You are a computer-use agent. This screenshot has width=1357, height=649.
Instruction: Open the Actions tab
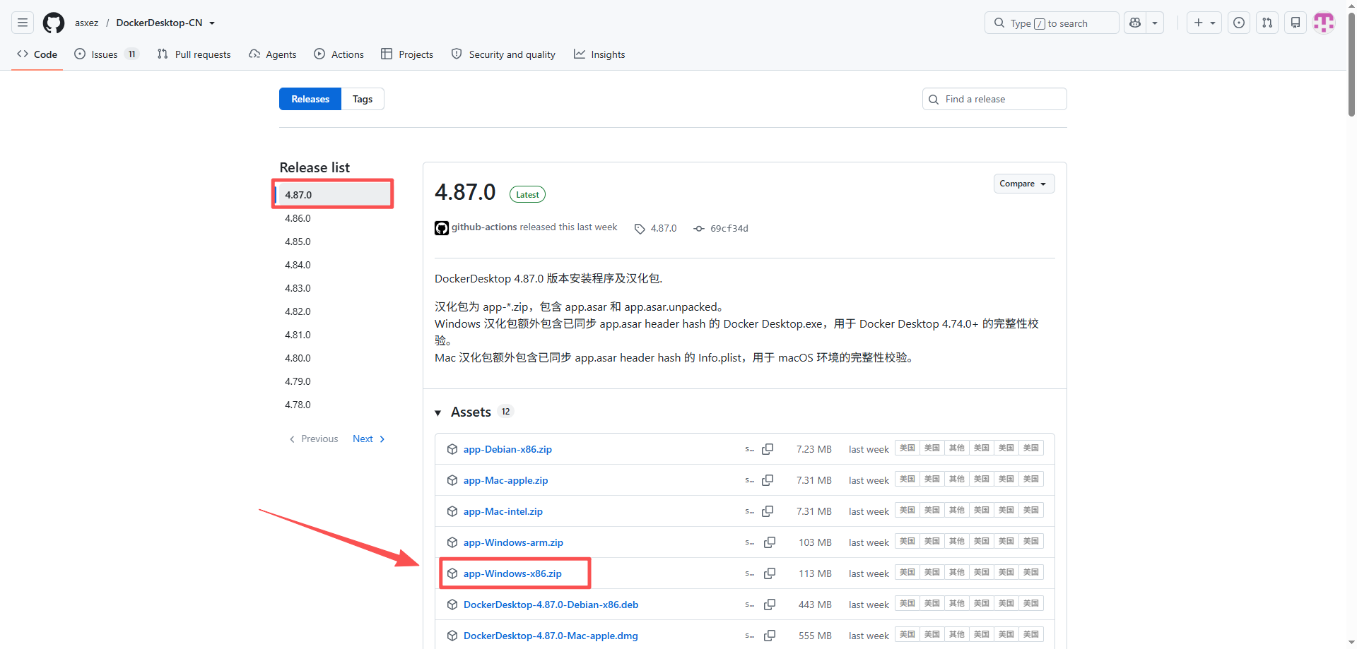coord(339,54)
